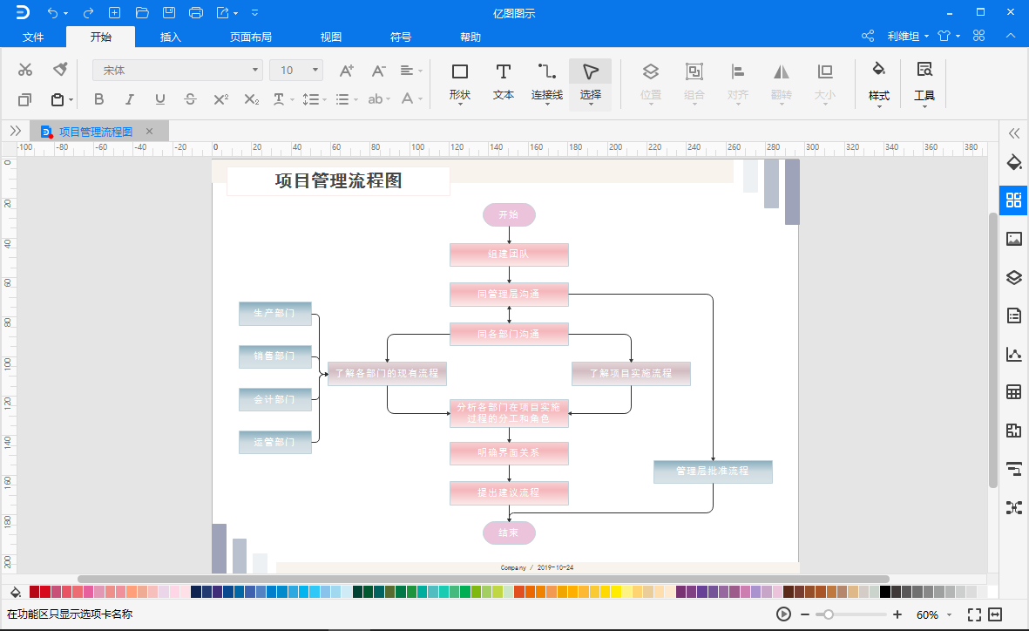
Task: Click the fit-to-page fullscreen icon
Action: point(974,614)
